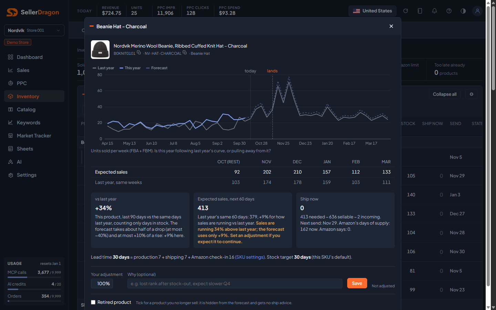Image resolution: width=496 pixels, height=310 pixels.
Task: Save the adjustment
Action: coord(357,283)
